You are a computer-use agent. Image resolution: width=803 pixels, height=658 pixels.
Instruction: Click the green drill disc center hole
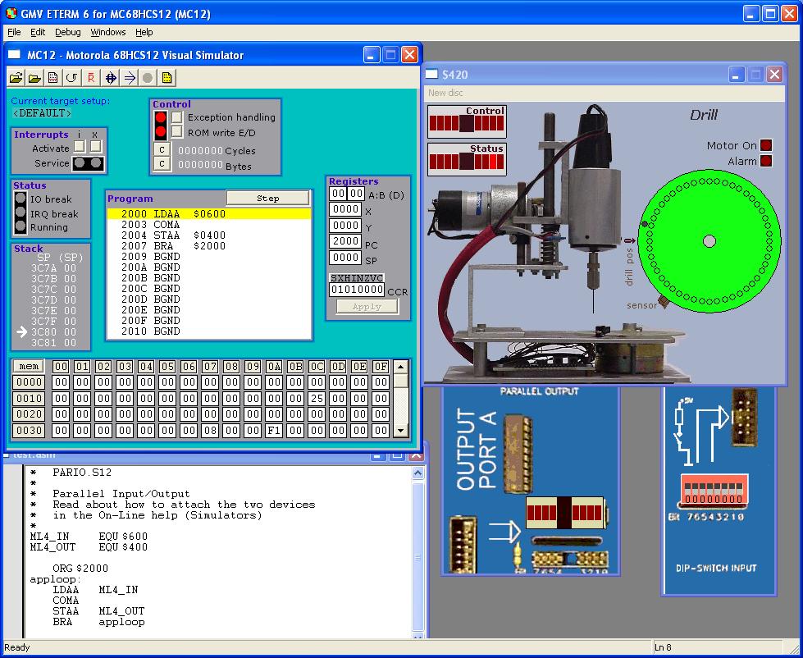click(709, 240)
